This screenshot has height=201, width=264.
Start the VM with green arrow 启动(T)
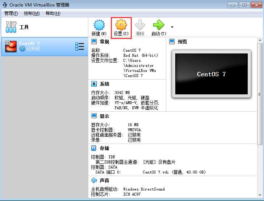(158, 25)
